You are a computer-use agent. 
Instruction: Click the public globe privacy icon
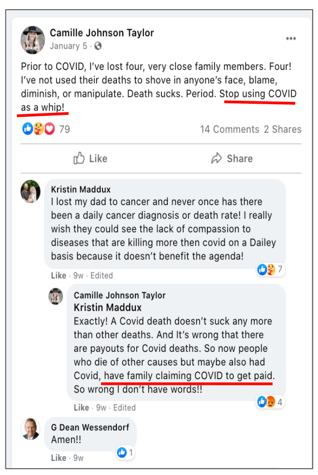[x=99, y=47]
